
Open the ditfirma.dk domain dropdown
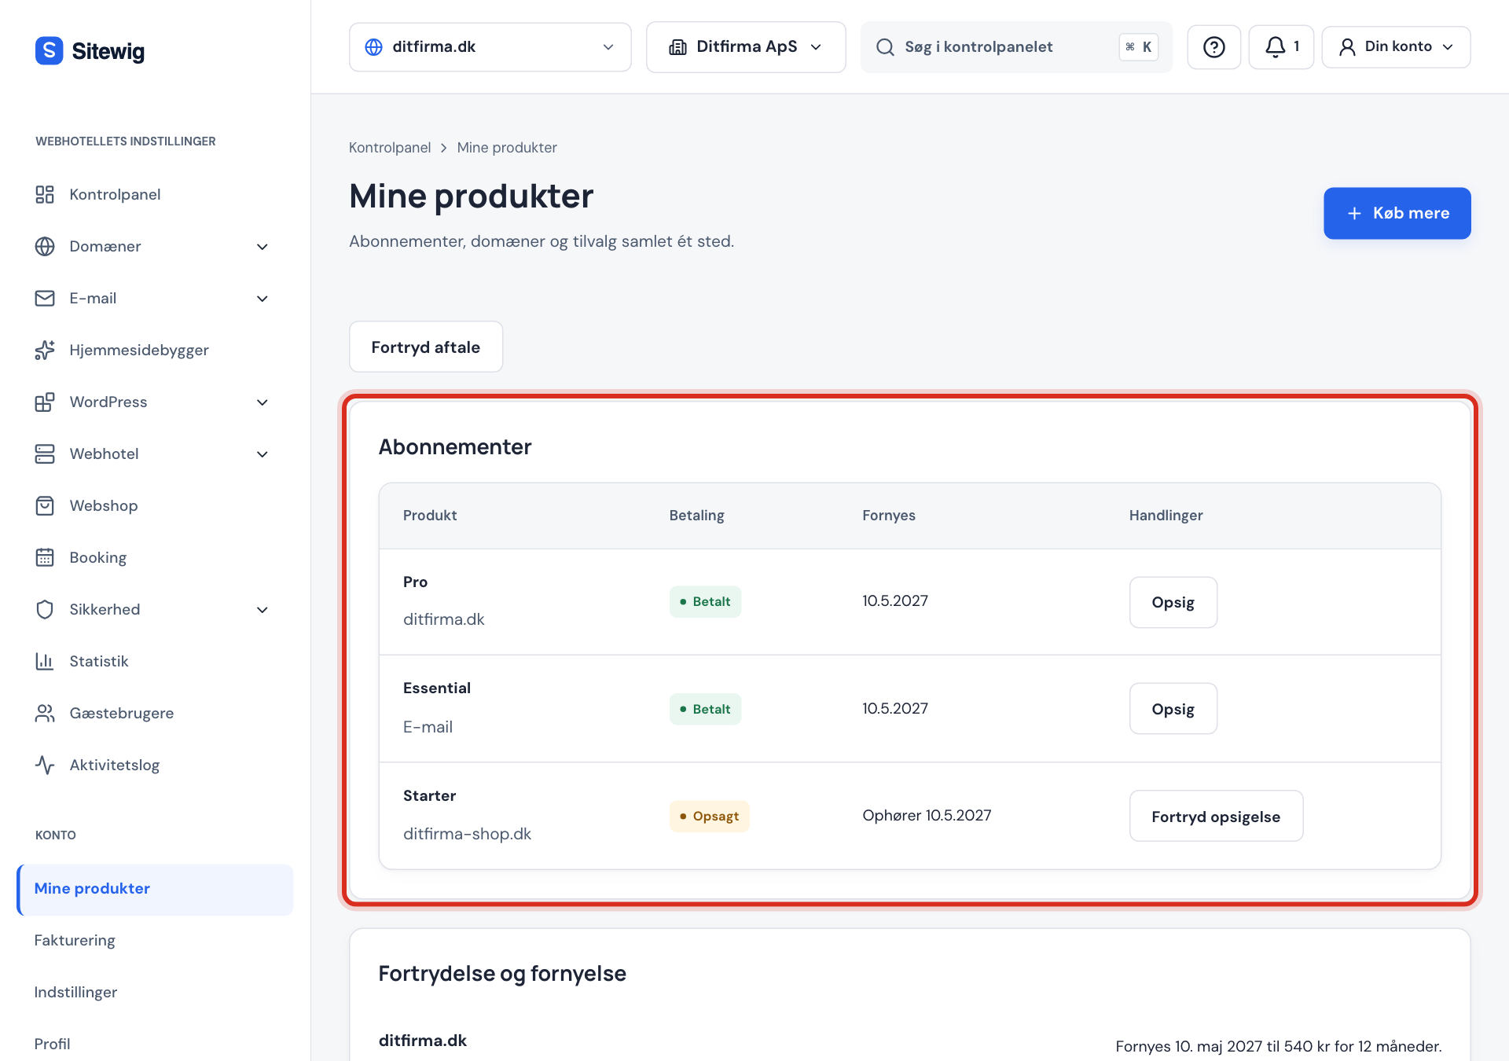490,47
